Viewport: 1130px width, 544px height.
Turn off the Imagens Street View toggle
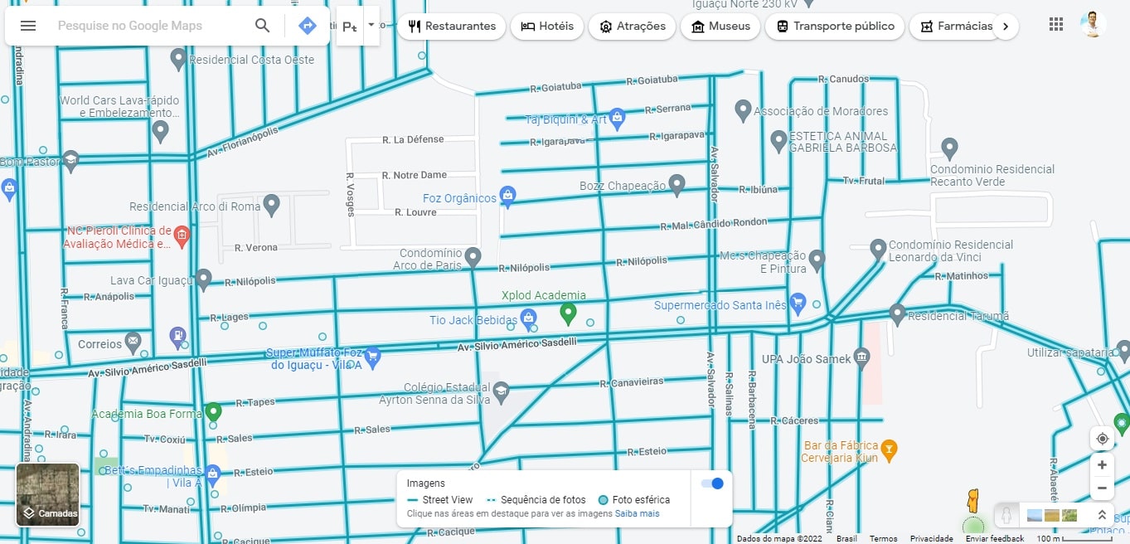click(x=711, y=483)
